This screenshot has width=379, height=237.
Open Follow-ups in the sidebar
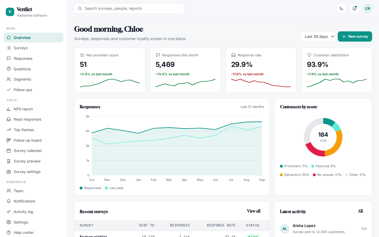click(x=34, y=90)
